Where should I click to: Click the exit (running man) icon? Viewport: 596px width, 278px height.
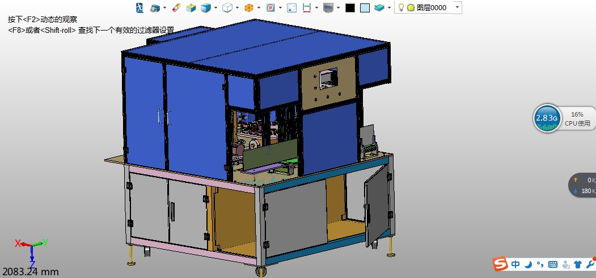tap(140, 8)
